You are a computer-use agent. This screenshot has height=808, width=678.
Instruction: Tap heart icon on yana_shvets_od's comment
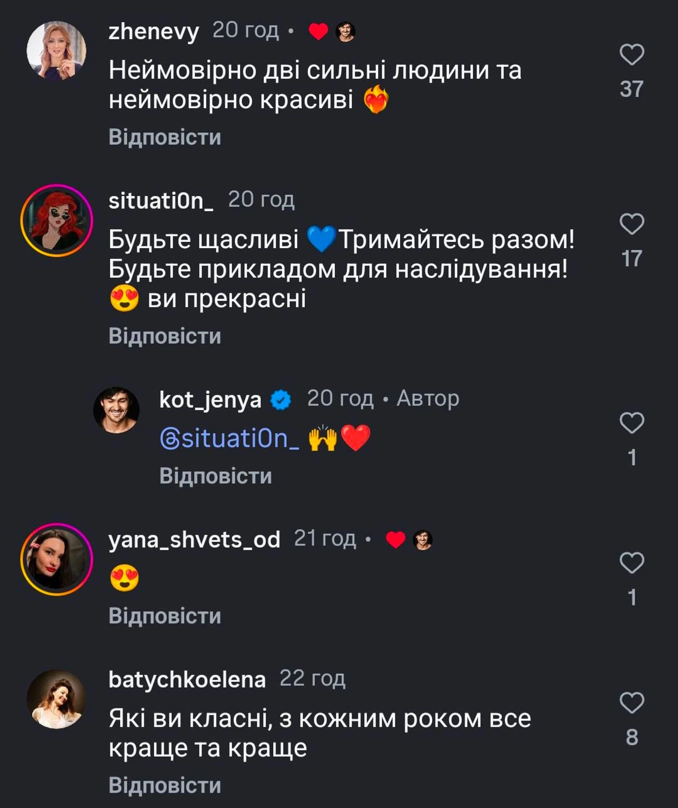tap(631, 563)
